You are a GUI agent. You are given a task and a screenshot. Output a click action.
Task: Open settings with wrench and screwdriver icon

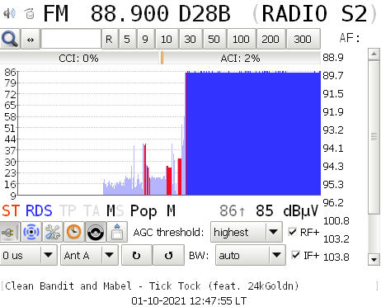pos(53,232)
